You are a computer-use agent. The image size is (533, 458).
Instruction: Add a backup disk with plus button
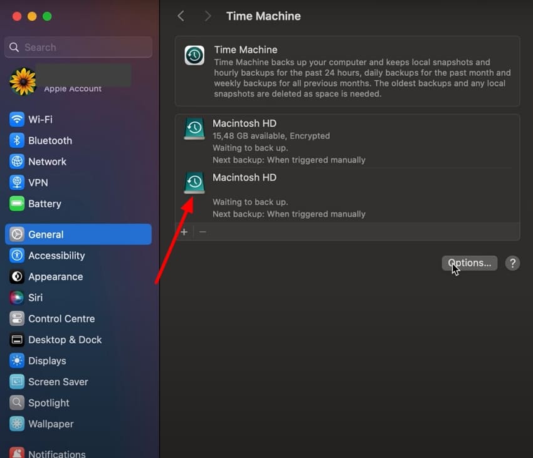pos(184,232)
